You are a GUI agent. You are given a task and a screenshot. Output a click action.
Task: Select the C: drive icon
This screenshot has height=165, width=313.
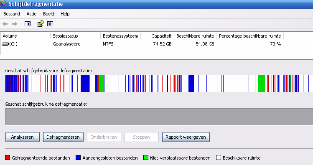pyautogui.click(x=5, y=44)
